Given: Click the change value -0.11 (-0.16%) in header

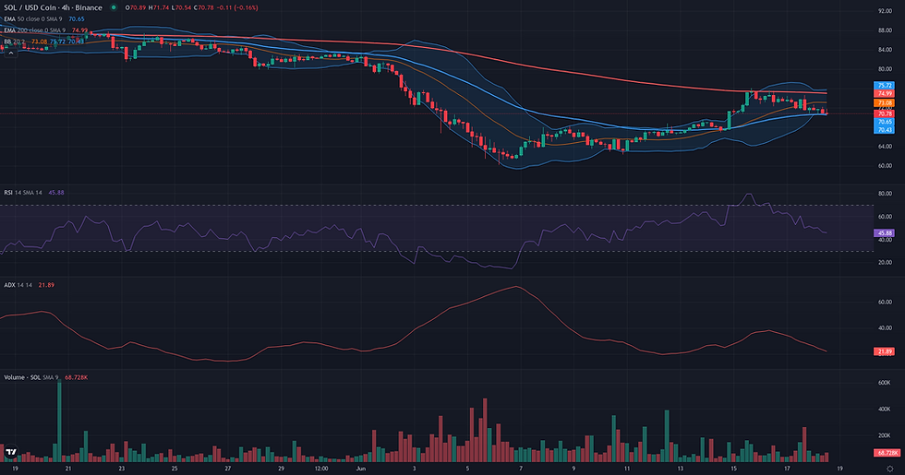Looking at the screenshot, I should tap(237, 7).
